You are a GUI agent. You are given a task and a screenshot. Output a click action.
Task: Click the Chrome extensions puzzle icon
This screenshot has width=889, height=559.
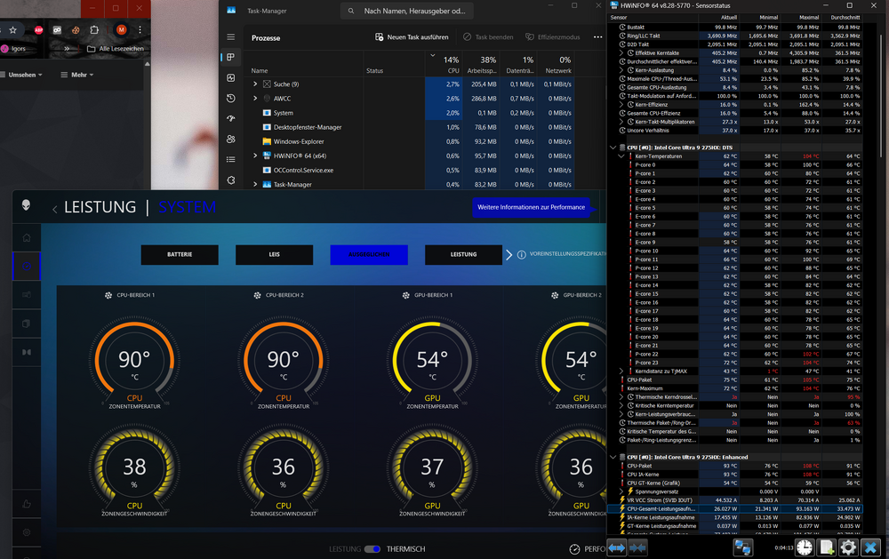coord(94,29)
